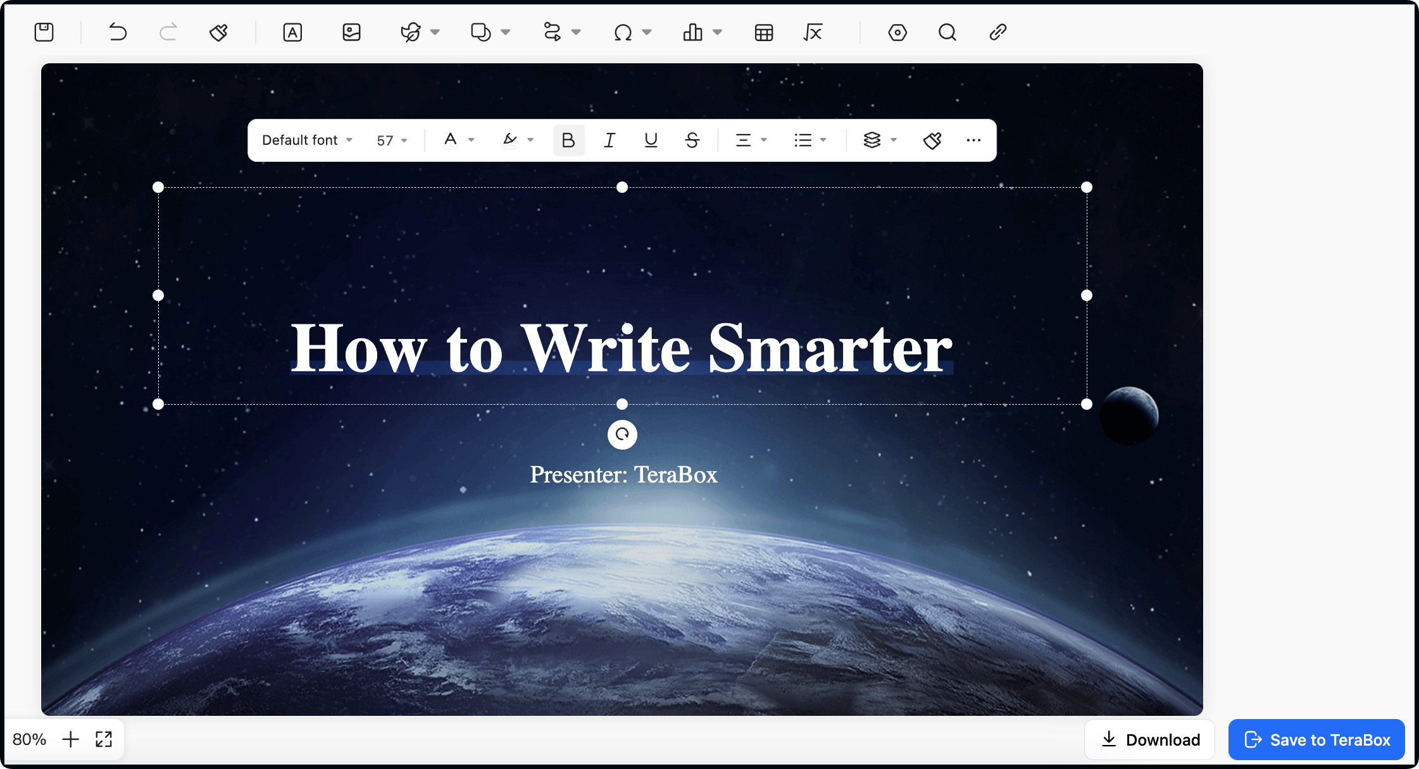This screenshot has height=769, width=1419.
Task: Click Save to TeraBox
Action: coord(1316,739)
